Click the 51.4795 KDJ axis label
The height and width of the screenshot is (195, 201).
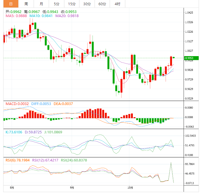190,146
